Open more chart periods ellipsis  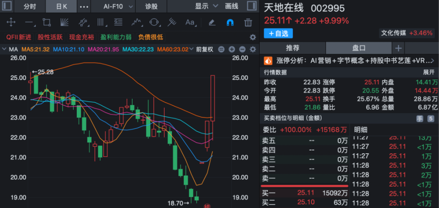[84, 6]
